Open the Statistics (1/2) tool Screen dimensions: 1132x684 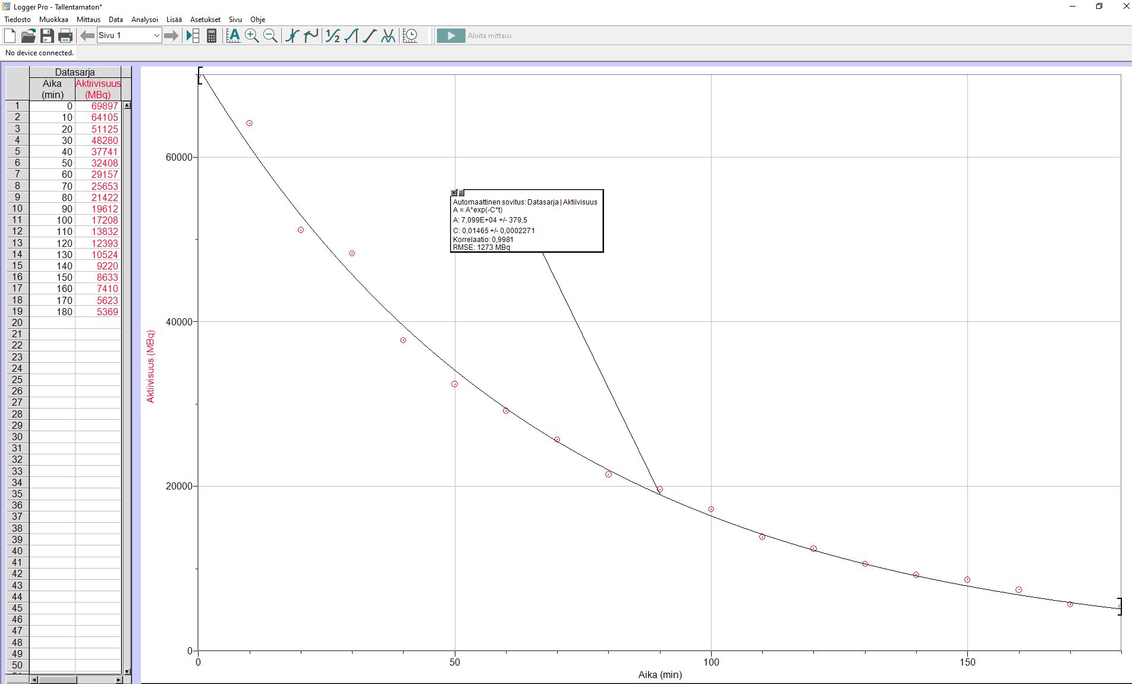[332, 36]
